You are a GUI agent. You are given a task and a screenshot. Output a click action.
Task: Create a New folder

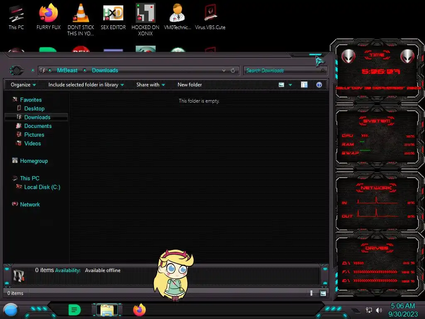pyautogui.click(x=190, y=85)
